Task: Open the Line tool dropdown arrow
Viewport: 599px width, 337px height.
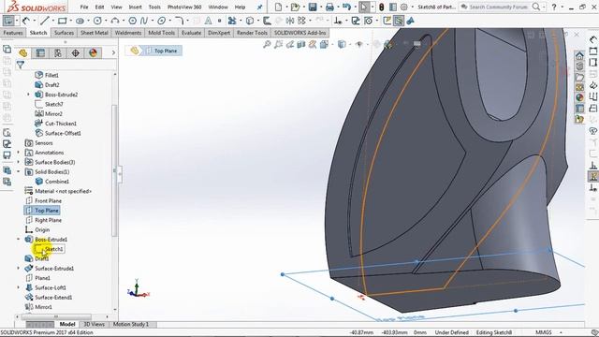Action: click(52, 21)
